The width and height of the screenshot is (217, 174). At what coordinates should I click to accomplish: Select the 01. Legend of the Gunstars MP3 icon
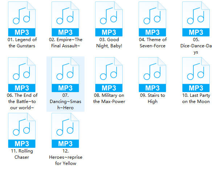(22, 19)
